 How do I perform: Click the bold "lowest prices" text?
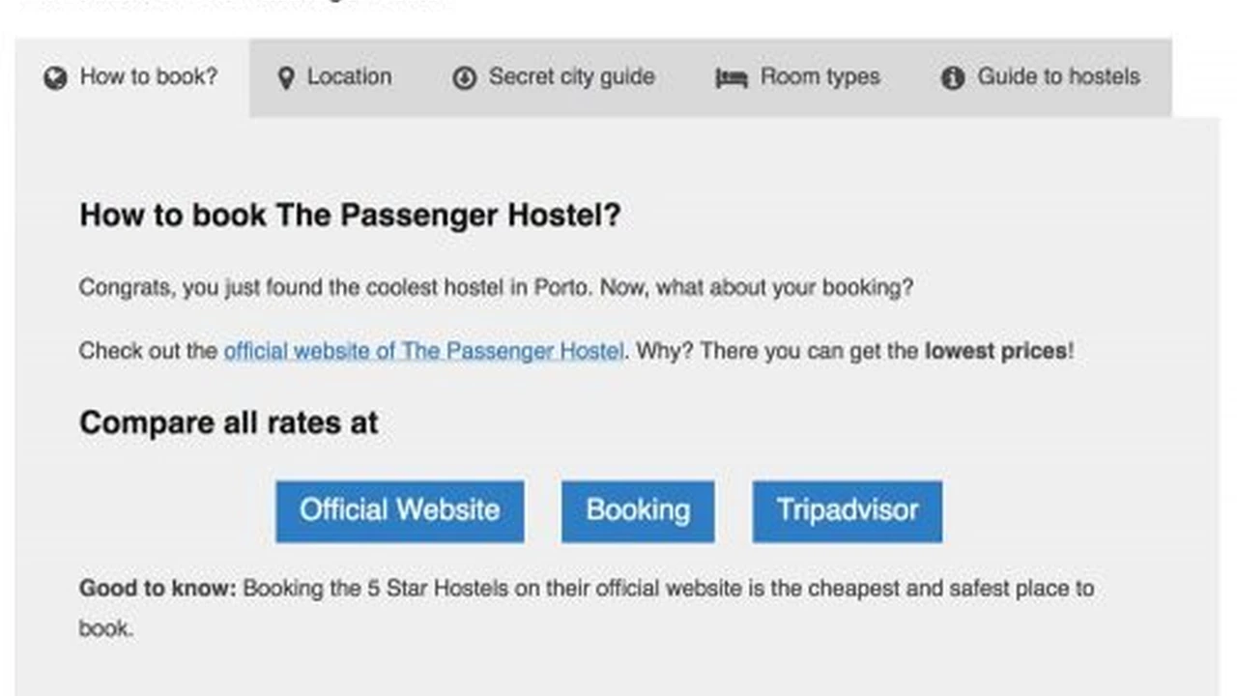coord(995,351)
